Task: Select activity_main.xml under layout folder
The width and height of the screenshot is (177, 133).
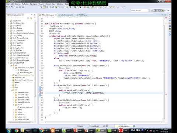Action: [x=25, y=107]
